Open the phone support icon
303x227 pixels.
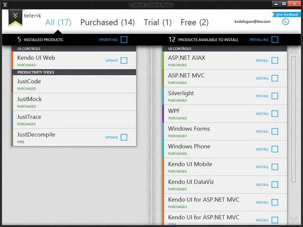[x=285, y=22]
